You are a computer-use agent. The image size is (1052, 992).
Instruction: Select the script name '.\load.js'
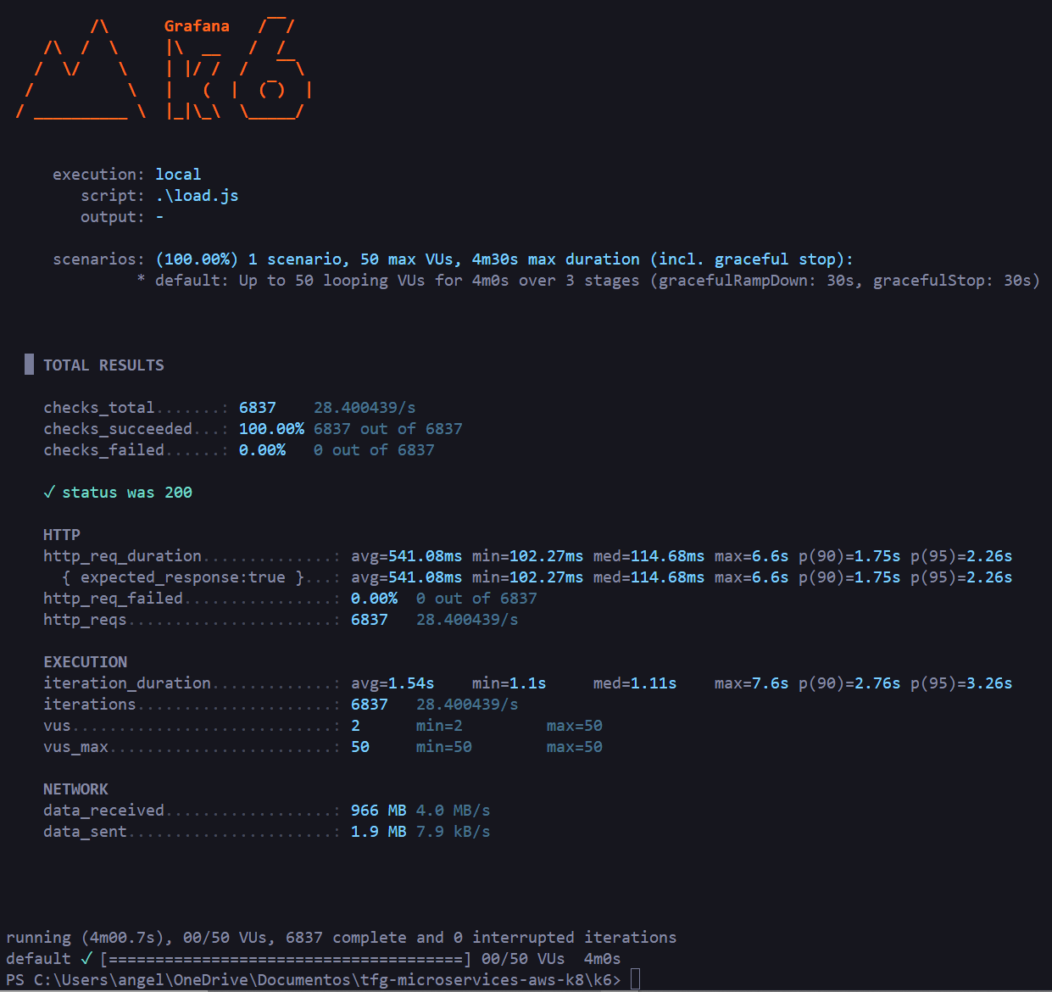click(x=197, y=196)
